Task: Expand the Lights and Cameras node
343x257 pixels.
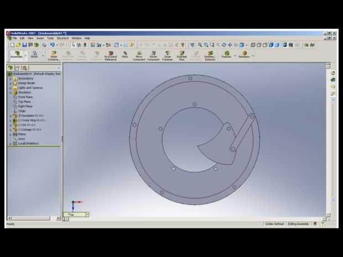Action: point(11,88)
